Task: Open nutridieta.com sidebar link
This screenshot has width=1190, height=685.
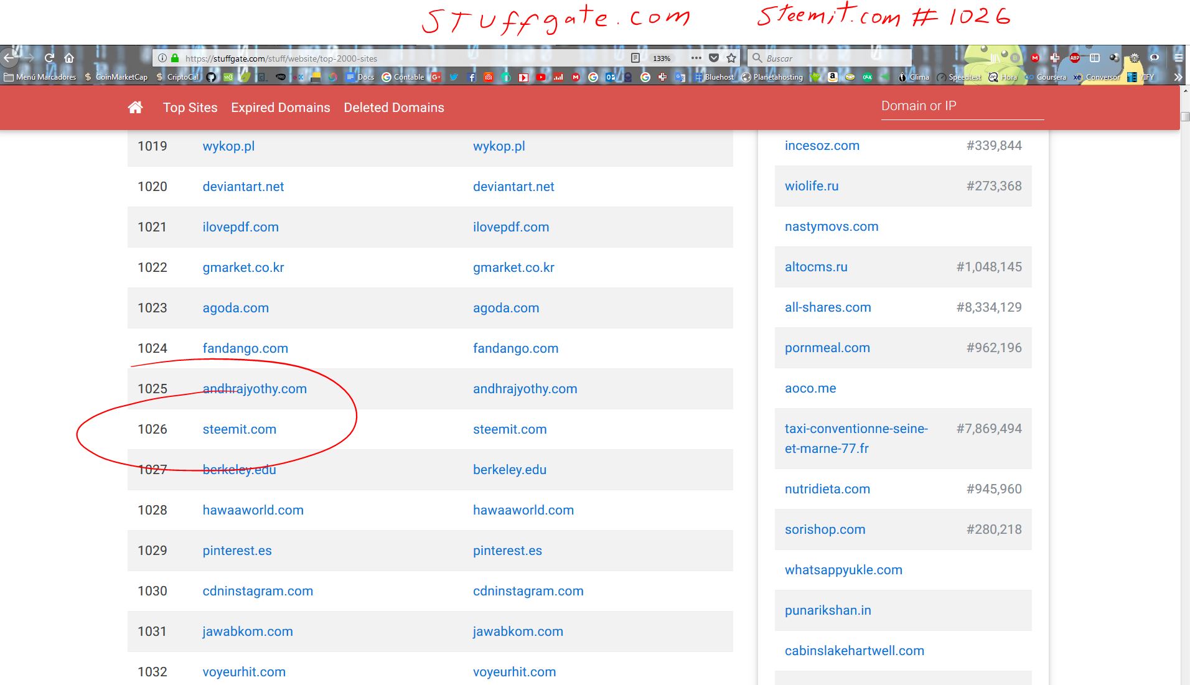Action: [x=827, y=489]
